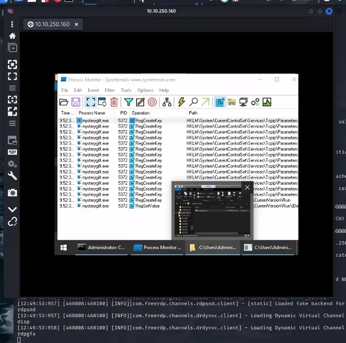Toggle the Capture events button
The height and width of the screenshot is (343, 346).
pyautogui.click(x=90, y=102)
